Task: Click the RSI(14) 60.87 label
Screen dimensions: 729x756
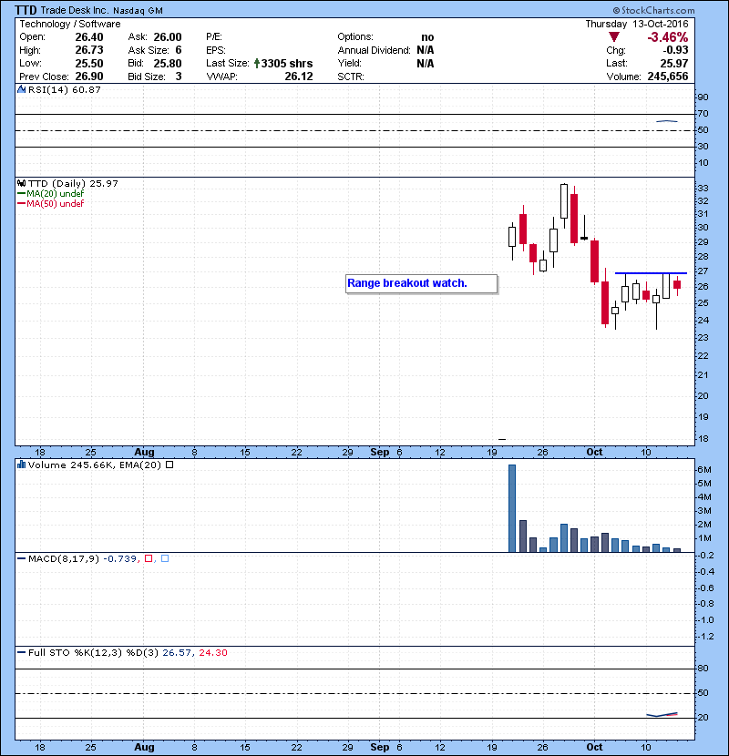Action: [65, 89]
